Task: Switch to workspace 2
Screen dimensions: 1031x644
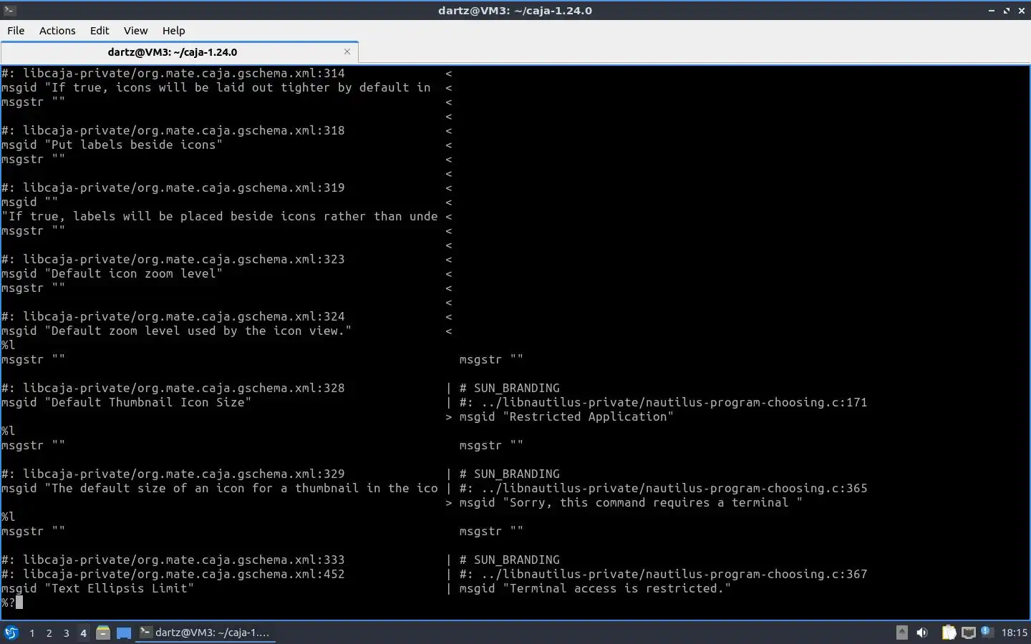Action: pyautogui.click(x=49, y=633)
